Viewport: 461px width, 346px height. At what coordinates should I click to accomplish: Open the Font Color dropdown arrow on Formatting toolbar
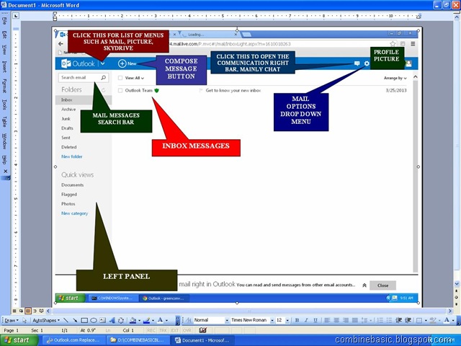click(x=453, y=320)
